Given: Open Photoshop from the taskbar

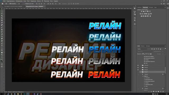Looking at the screenshot, I should coord(28,94).
